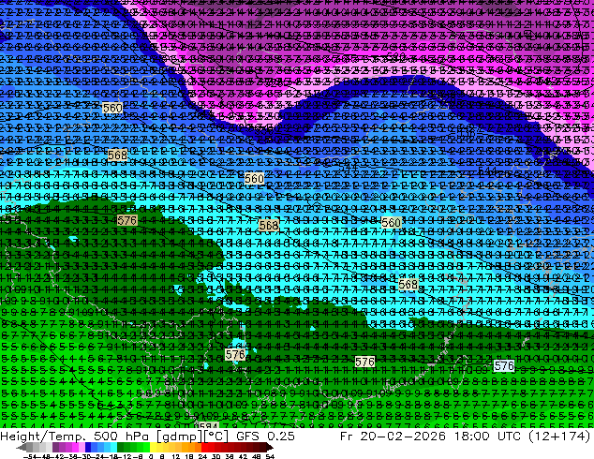
Task: Click the "-30" colorbar tick label
Action: pyautogui.click(x=85, y=457)
